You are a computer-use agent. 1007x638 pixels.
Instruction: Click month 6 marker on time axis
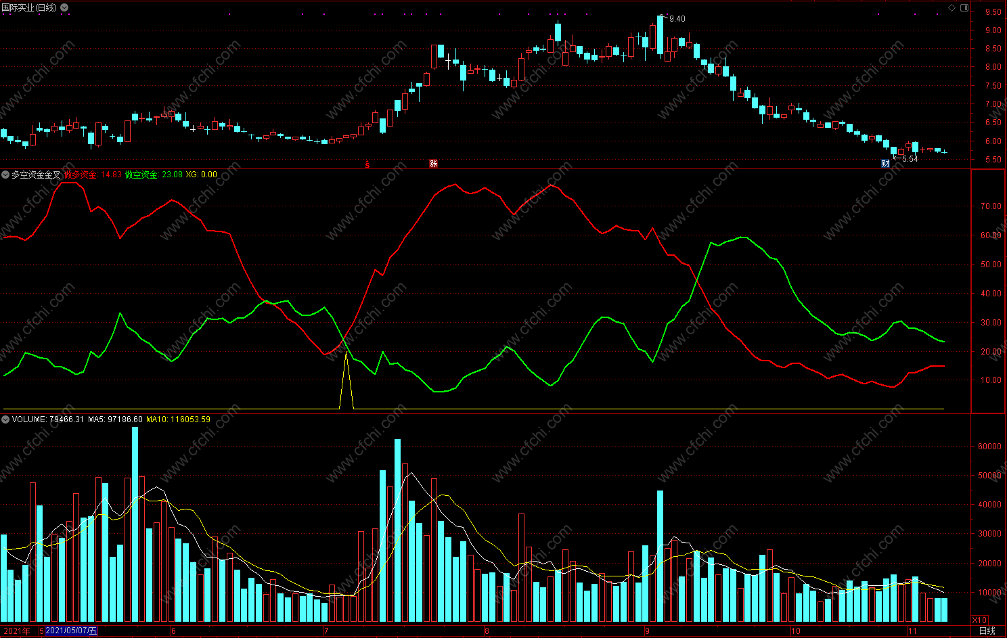[173, 631]
